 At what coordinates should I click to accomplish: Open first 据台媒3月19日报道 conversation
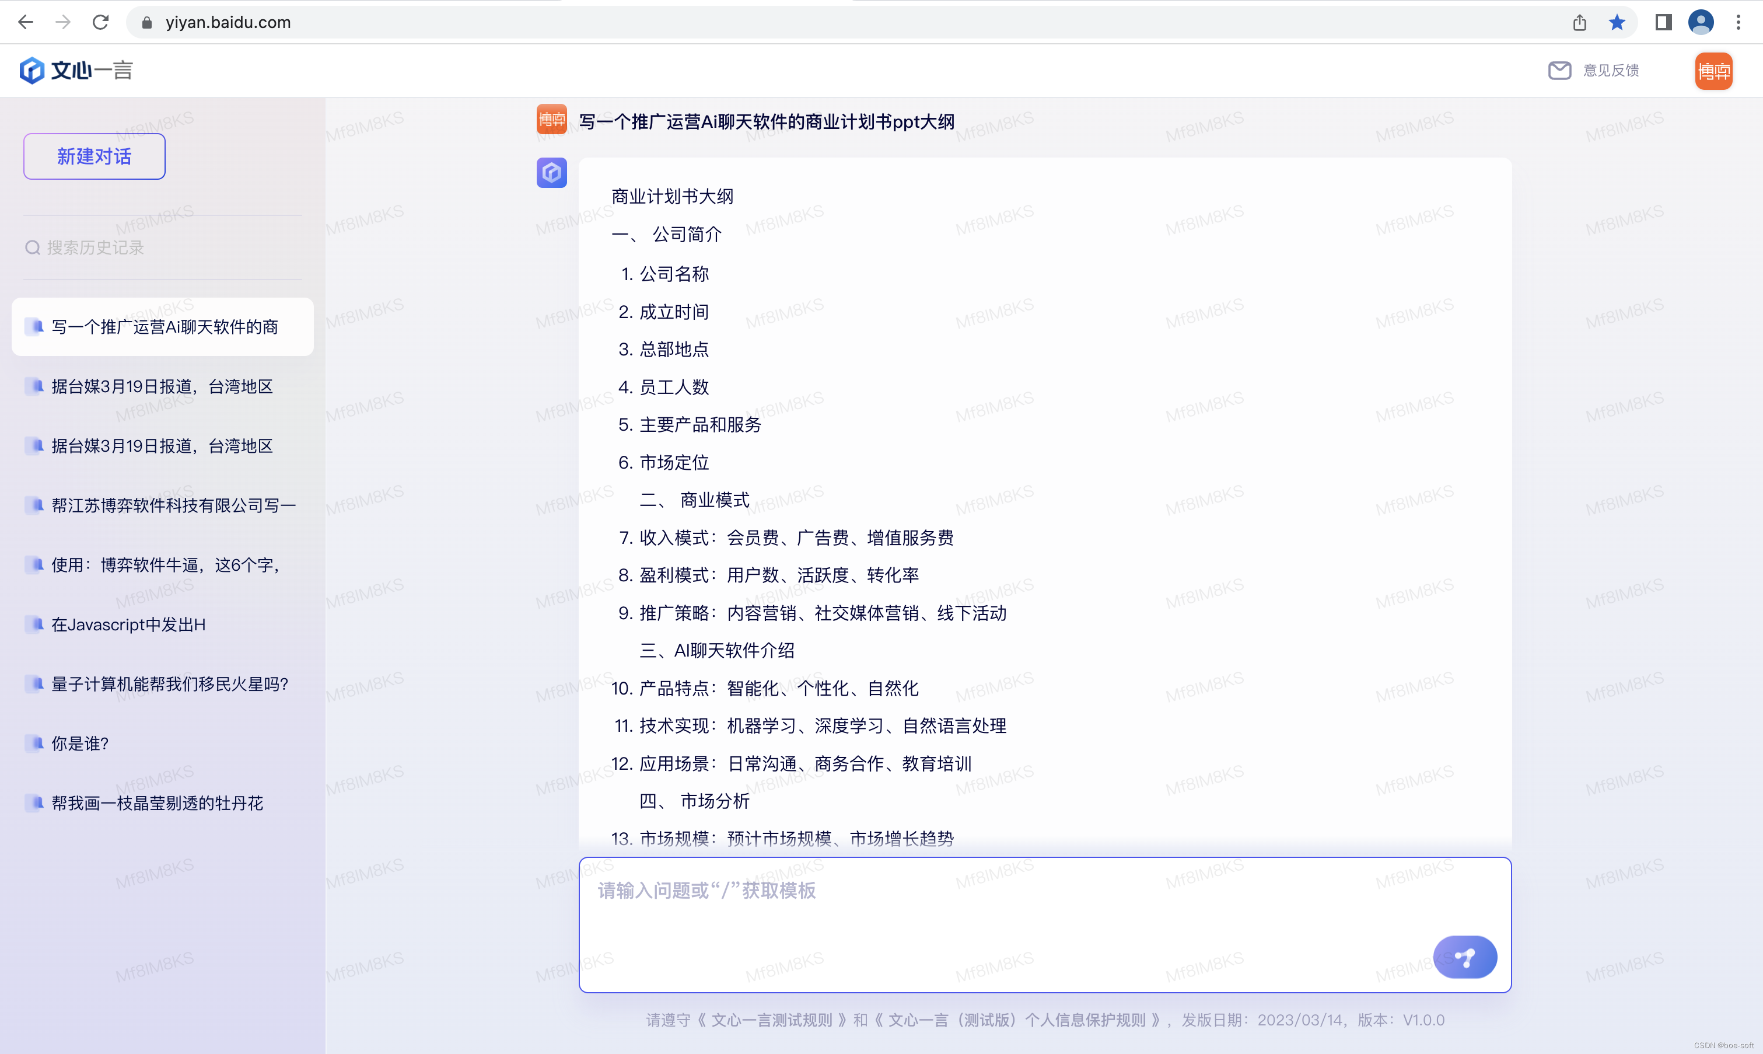pyautogui.click(x=163, y=386)
